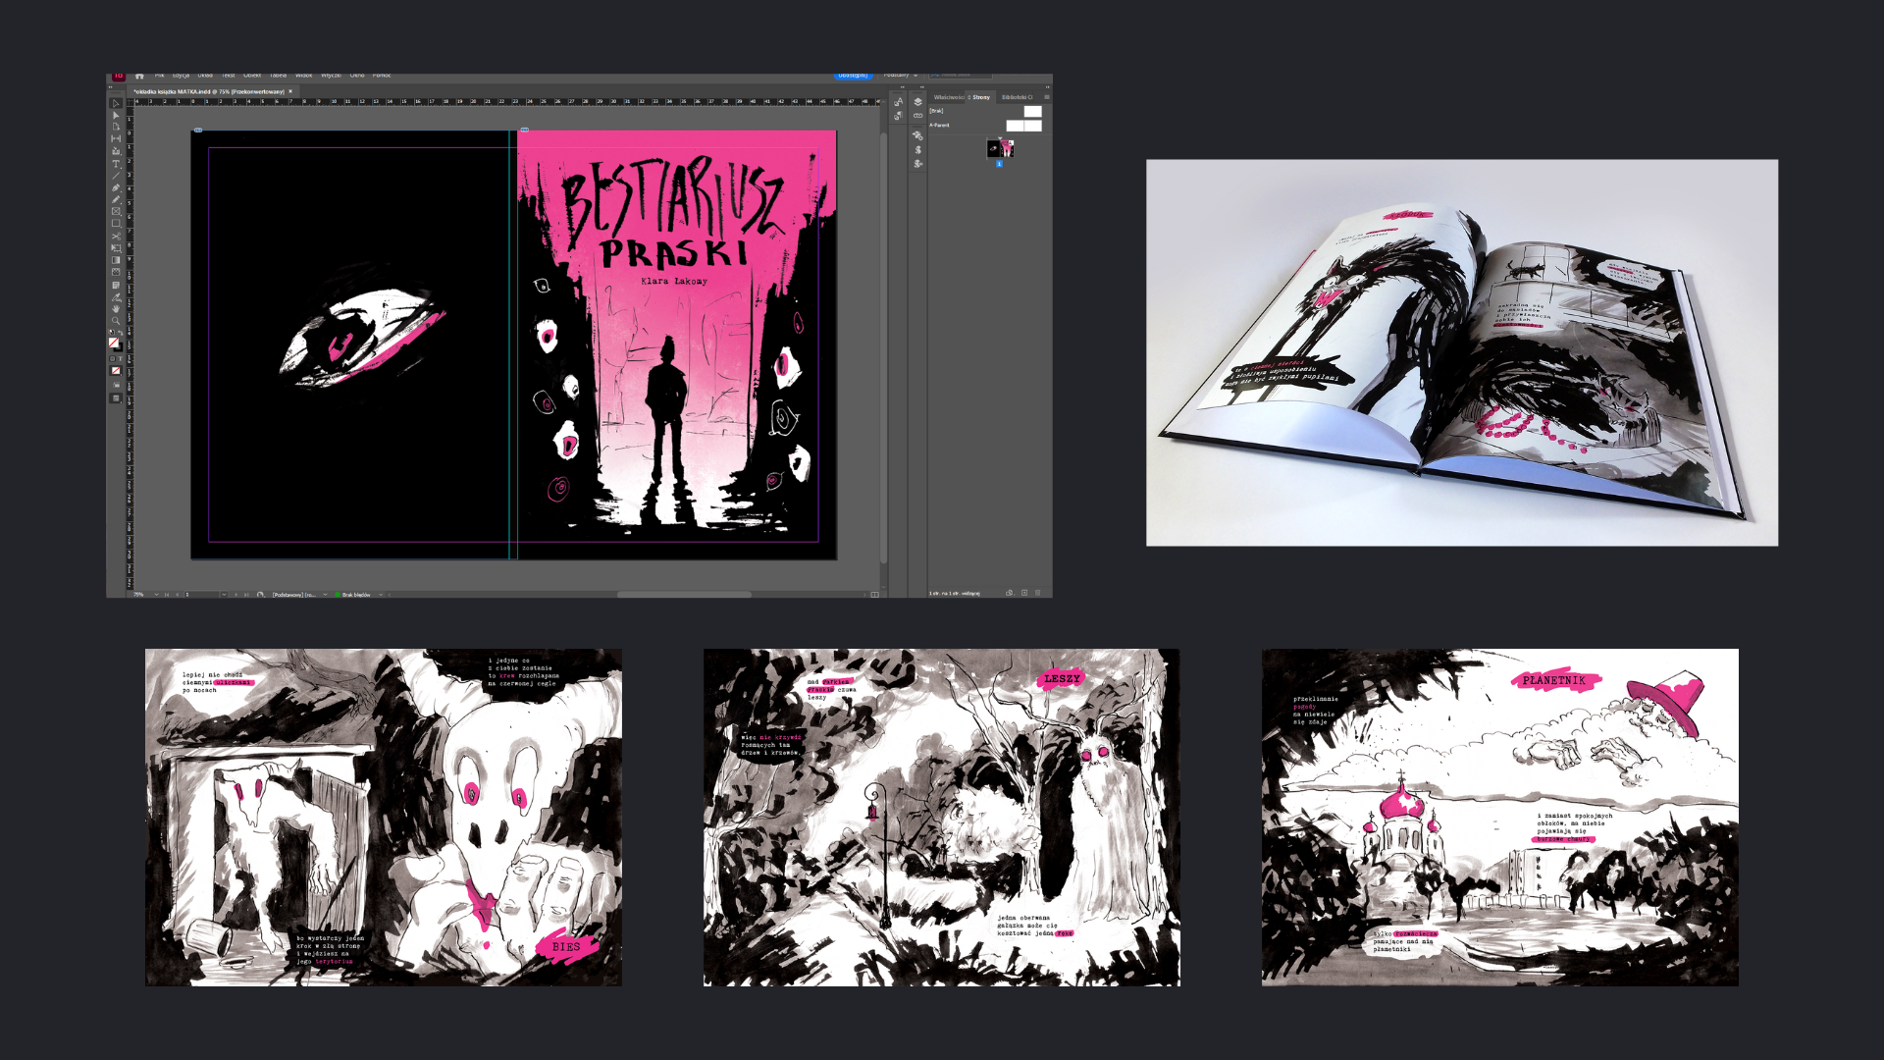This screenshot has height=1060, width=1884.
Task: Open the preflight profile dropdown
Action: 326,595
